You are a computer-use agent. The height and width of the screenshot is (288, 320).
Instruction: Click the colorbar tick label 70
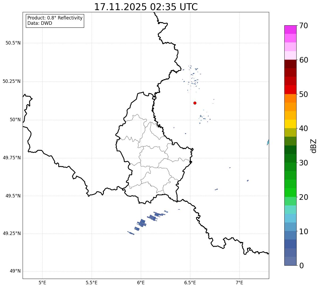pos(303,26)
